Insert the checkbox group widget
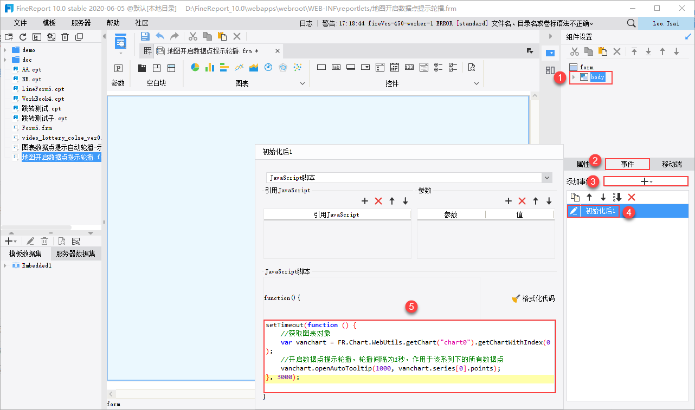The width and height of the screenshot is (695, 410). point(453,68)
